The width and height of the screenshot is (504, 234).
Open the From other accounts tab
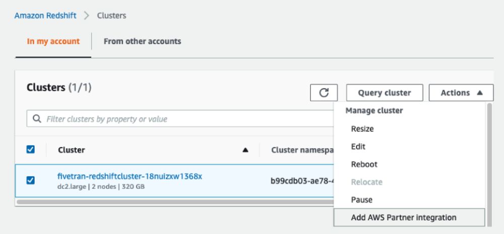pos(143,41)
